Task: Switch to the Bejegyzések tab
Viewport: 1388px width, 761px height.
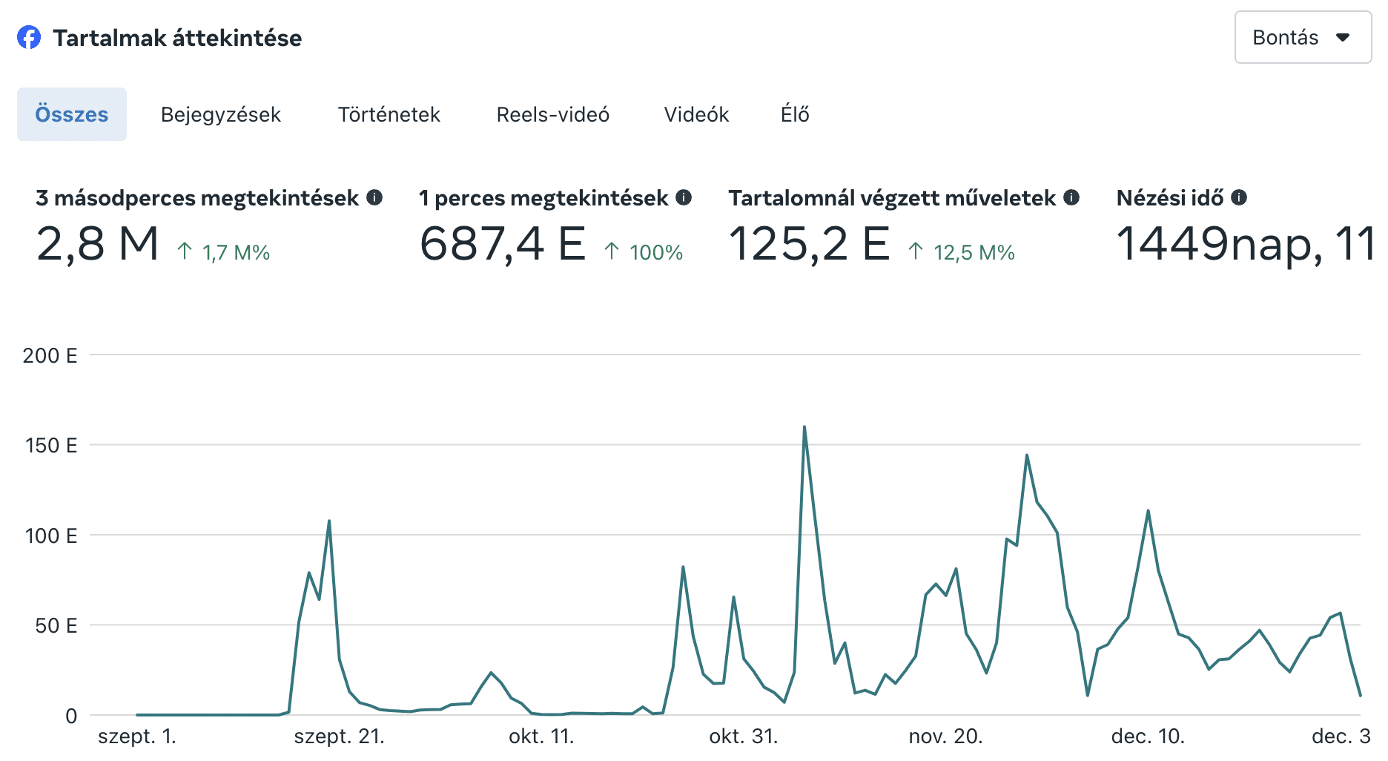Action: click(x=221, y=114)
